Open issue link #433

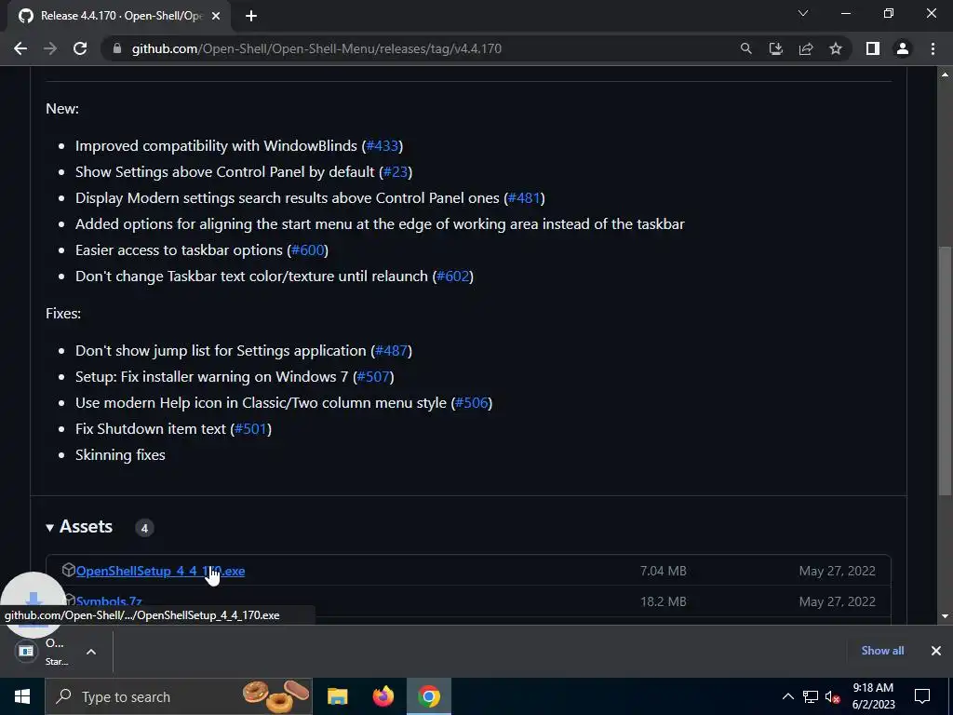coord(383,146)
